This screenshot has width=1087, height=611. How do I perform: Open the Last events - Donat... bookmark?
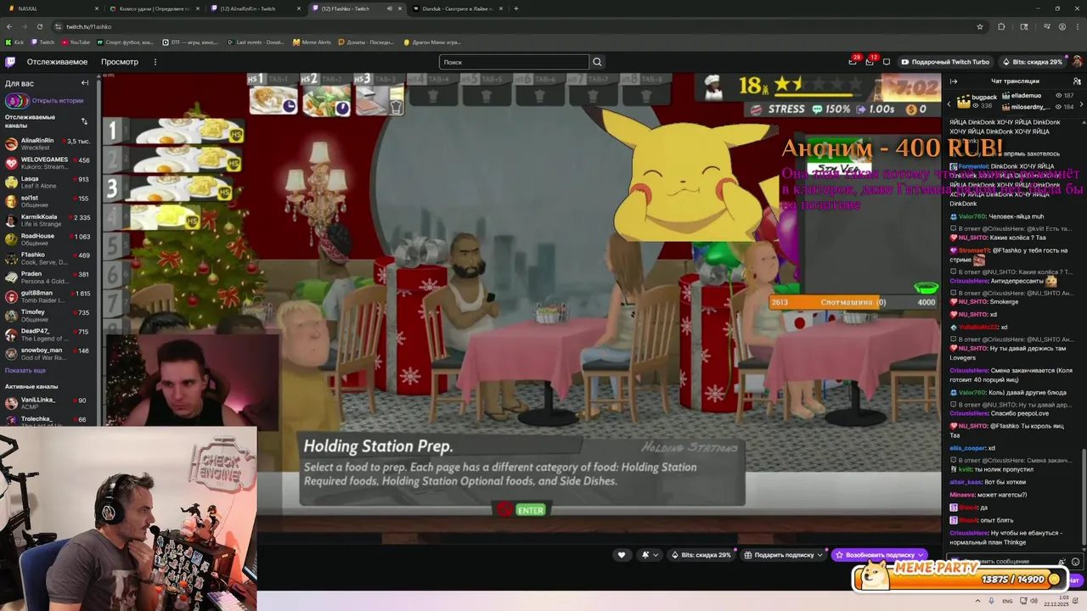tap(256, 42)
